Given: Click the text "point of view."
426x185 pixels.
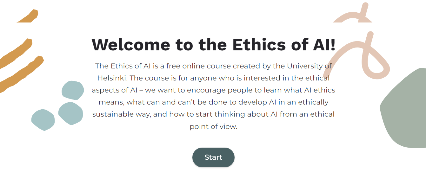Looking at the screenshot, I should pyautogui.click(x=213, y=127).
